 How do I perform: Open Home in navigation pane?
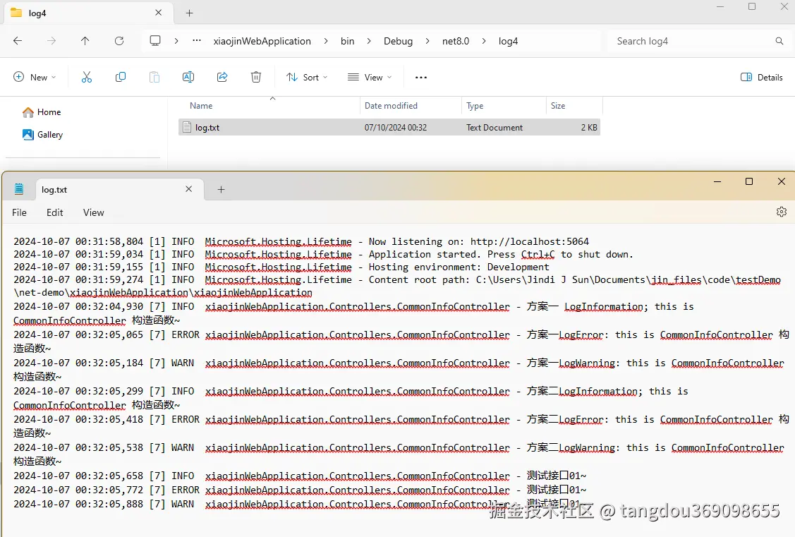point(42,112)
